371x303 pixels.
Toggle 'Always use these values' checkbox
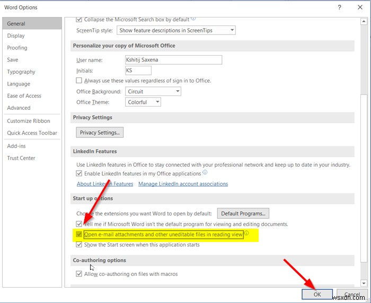(79, 81)
